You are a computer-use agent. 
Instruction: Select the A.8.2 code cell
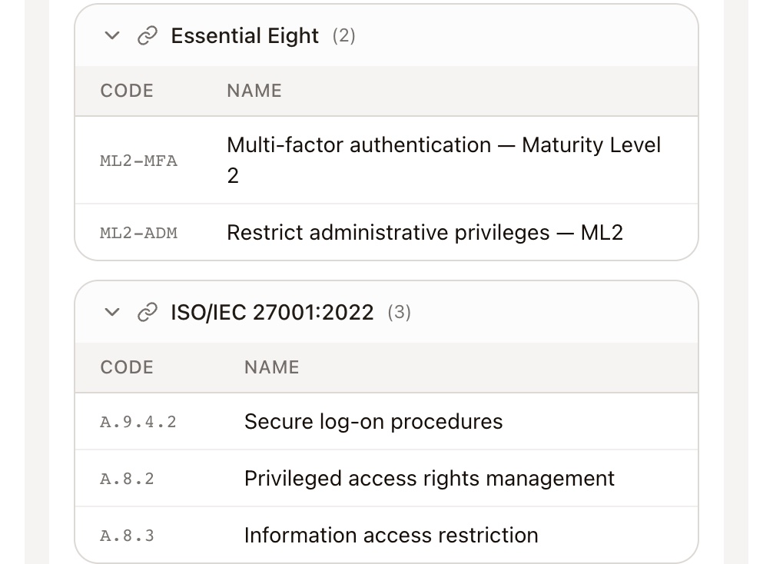(x=128, y=479)
